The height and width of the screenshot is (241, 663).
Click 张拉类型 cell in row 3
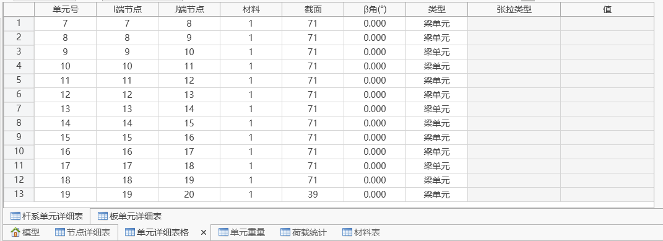click(x=514, y=52)
